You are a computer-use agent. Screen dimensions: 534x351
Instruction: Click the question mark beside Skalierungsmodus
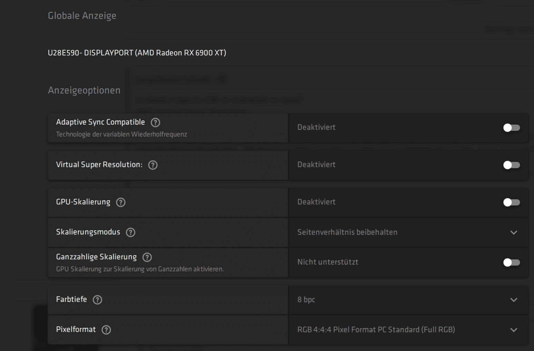[x=130, y=233]
